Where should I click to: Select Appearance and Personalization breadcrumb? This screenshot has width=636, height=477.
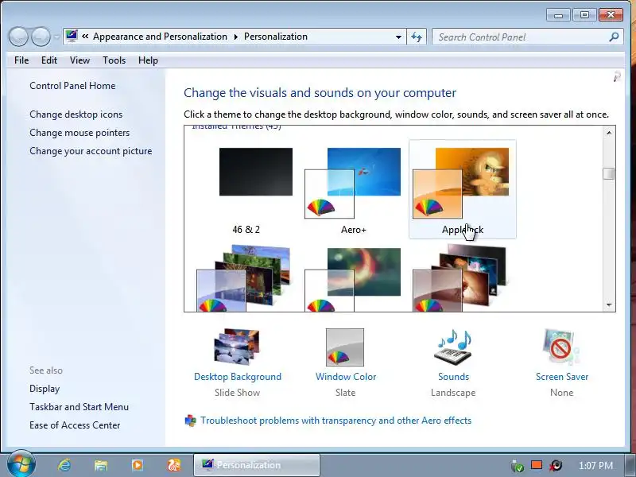pyautogui.click(x=161, y=37)
